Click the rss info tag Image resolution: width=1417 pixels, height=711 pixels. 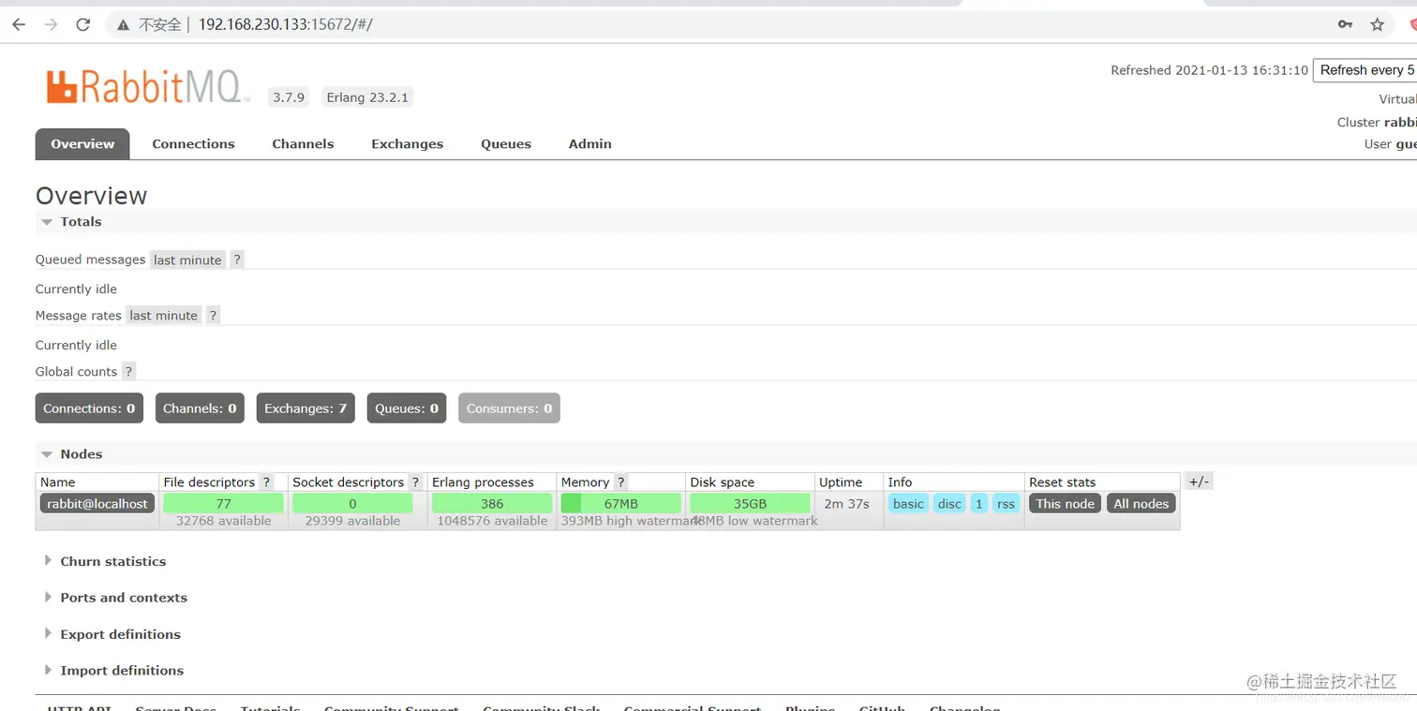(x=1006, y=504)
